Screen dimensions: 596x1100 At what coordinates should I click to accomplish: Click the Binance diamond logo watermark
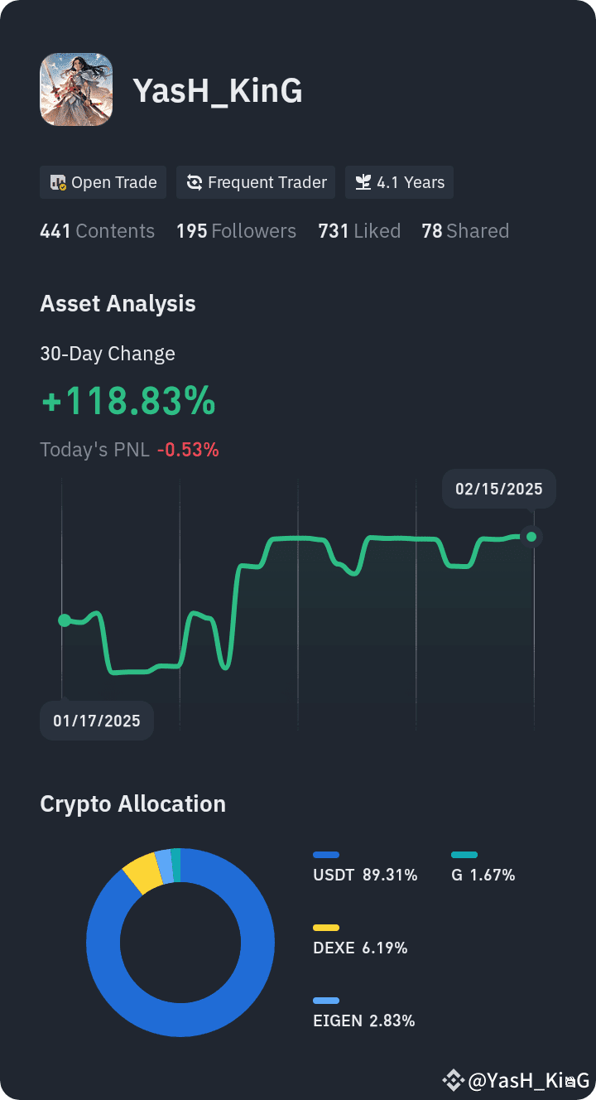tap(453, 1080)
